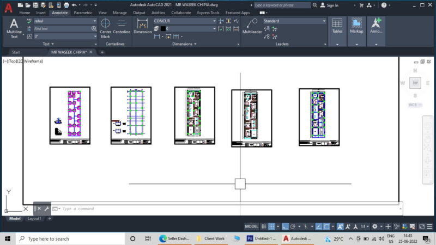Click the Autodesk App Store cart icon
The image size is (436, 245).
361,5
